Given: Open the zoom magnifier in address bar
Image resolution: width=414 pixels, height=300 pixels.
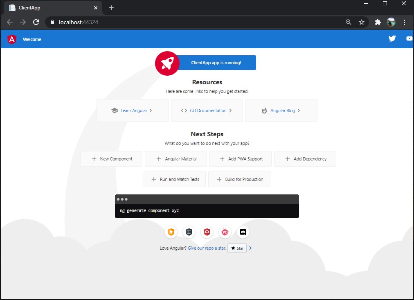Looking at the screenshot, I should coord(349,22).
